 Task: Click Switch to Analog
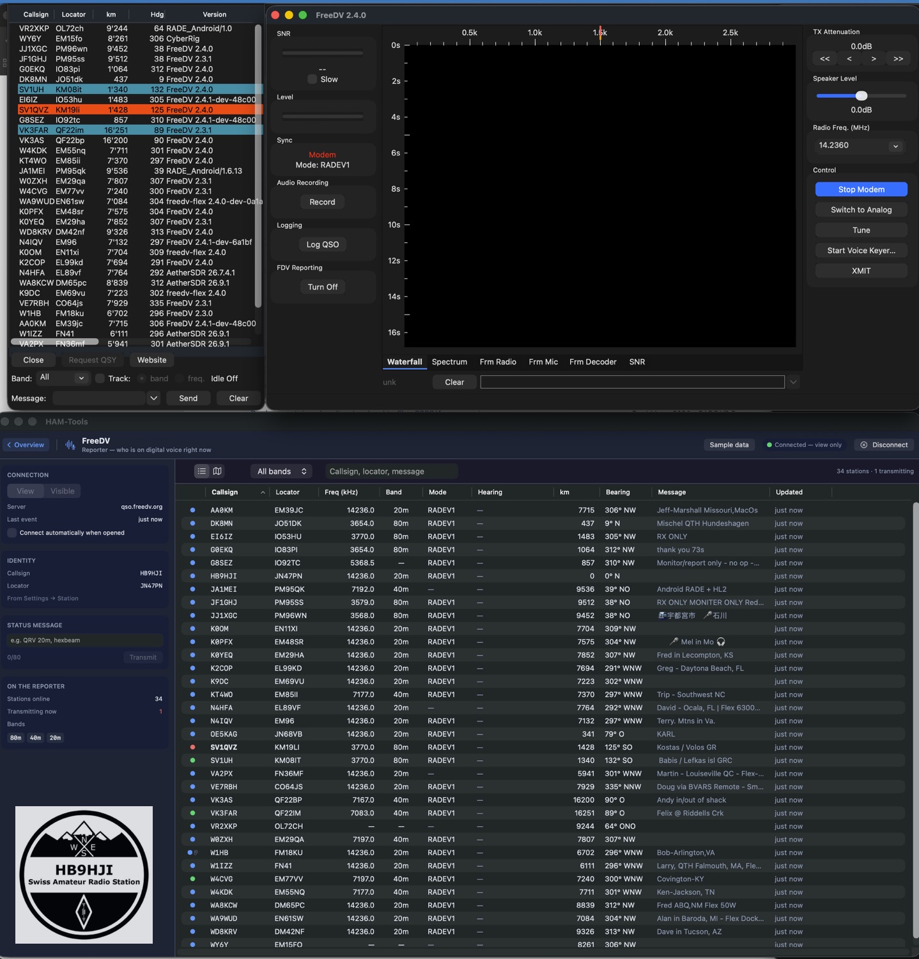point(861,210)
